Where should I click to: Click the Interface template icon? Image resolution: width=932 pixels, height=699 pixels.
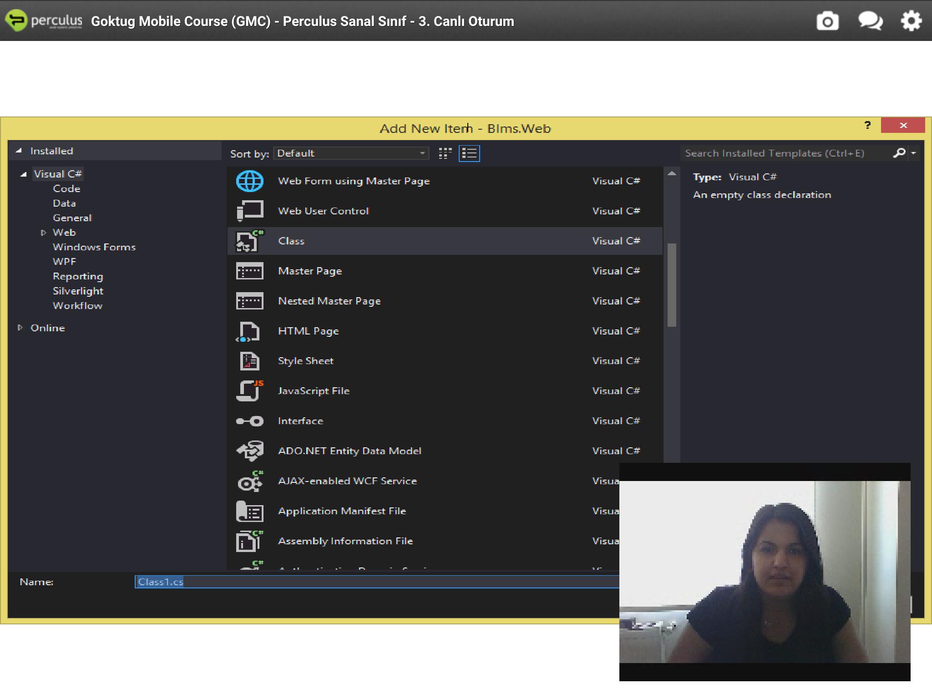click(x=249, y=421)
